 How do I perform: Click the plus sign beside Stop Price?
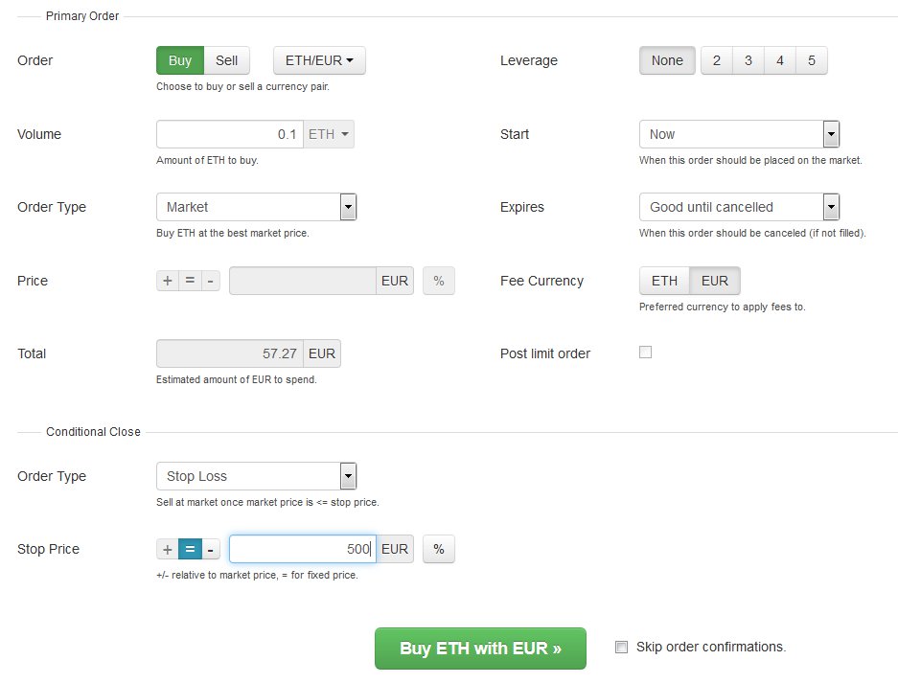tap(167, 549)
